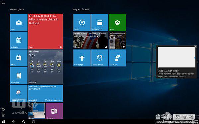Close the Swipe for action center tip

196,47
